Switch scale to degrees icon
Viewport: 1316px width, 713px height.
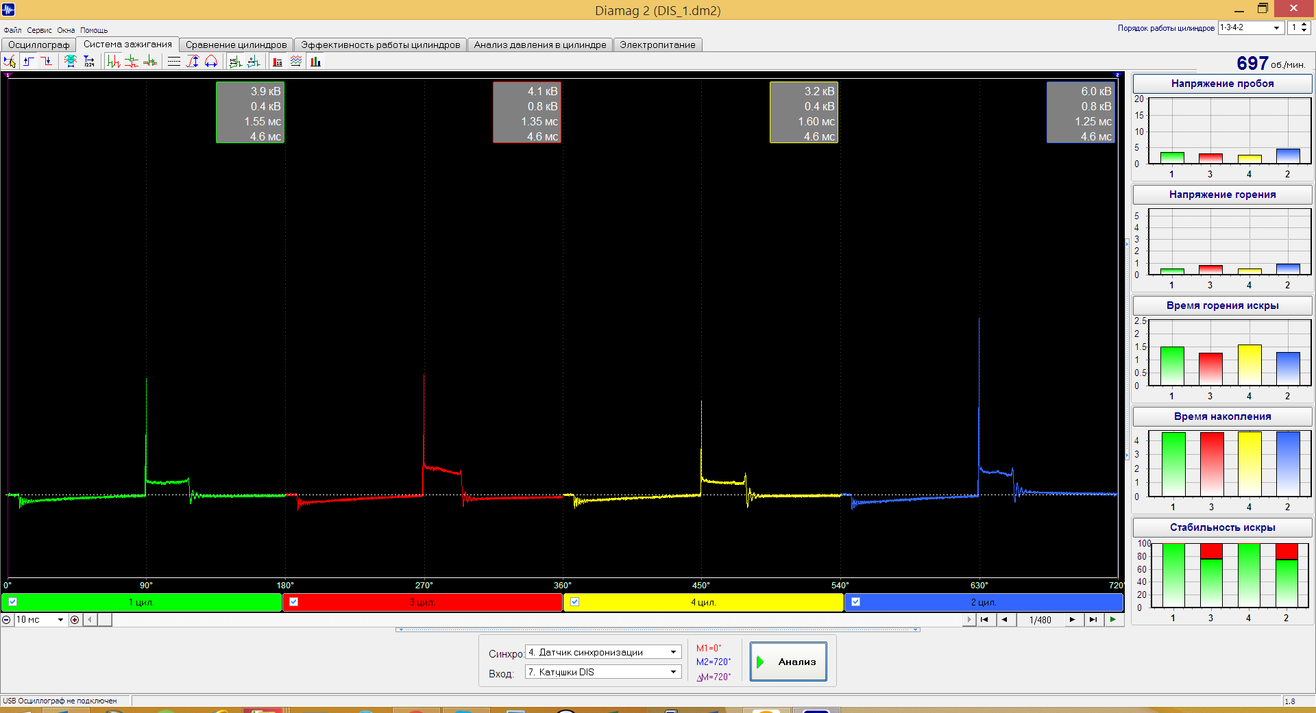[x=254, y=62]
